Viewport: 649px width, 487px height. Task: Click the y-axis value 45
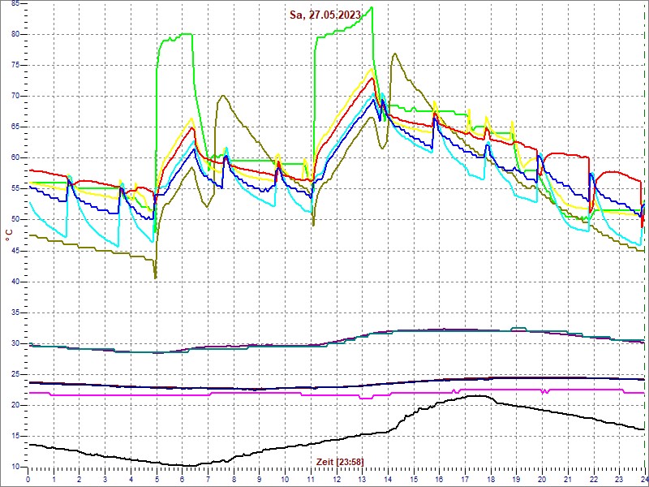pyautogui.click(x=15, y=251)
